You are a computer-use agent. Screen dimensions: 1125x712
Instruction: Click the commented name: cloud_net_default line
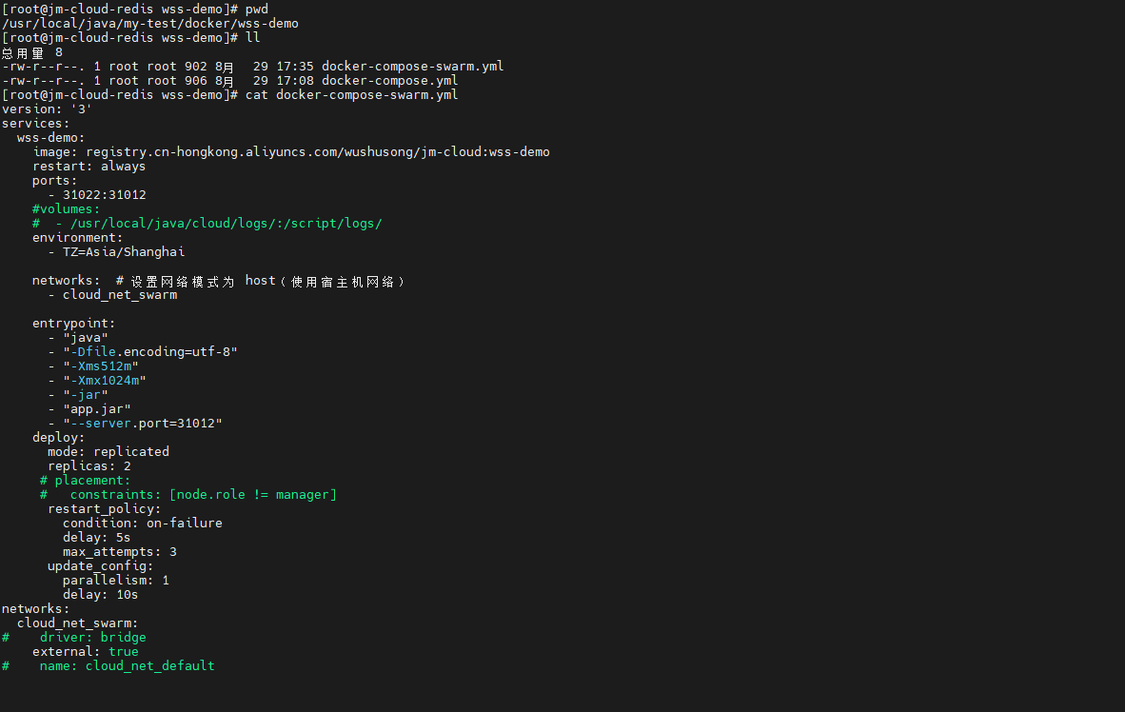[x=127, y=665]
